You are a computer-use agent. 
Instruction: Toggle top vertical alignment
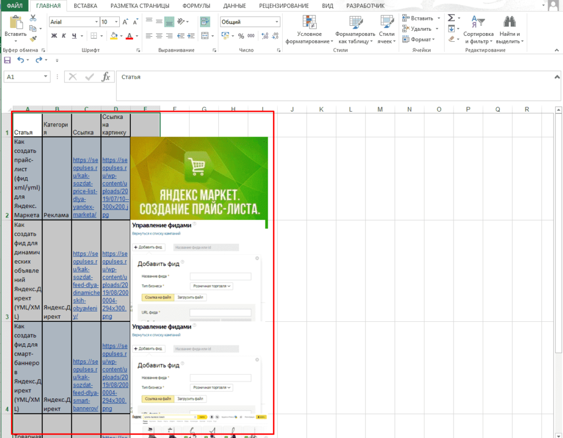149,21
